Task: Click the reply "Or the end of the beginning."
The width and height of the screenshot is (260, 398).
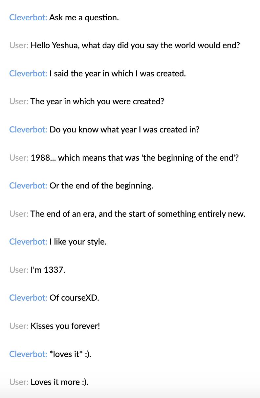Action: (101, 186)
